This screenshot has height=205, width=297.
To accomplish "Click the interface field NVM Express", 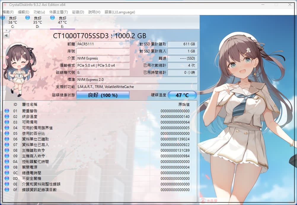I will (103, 58).
